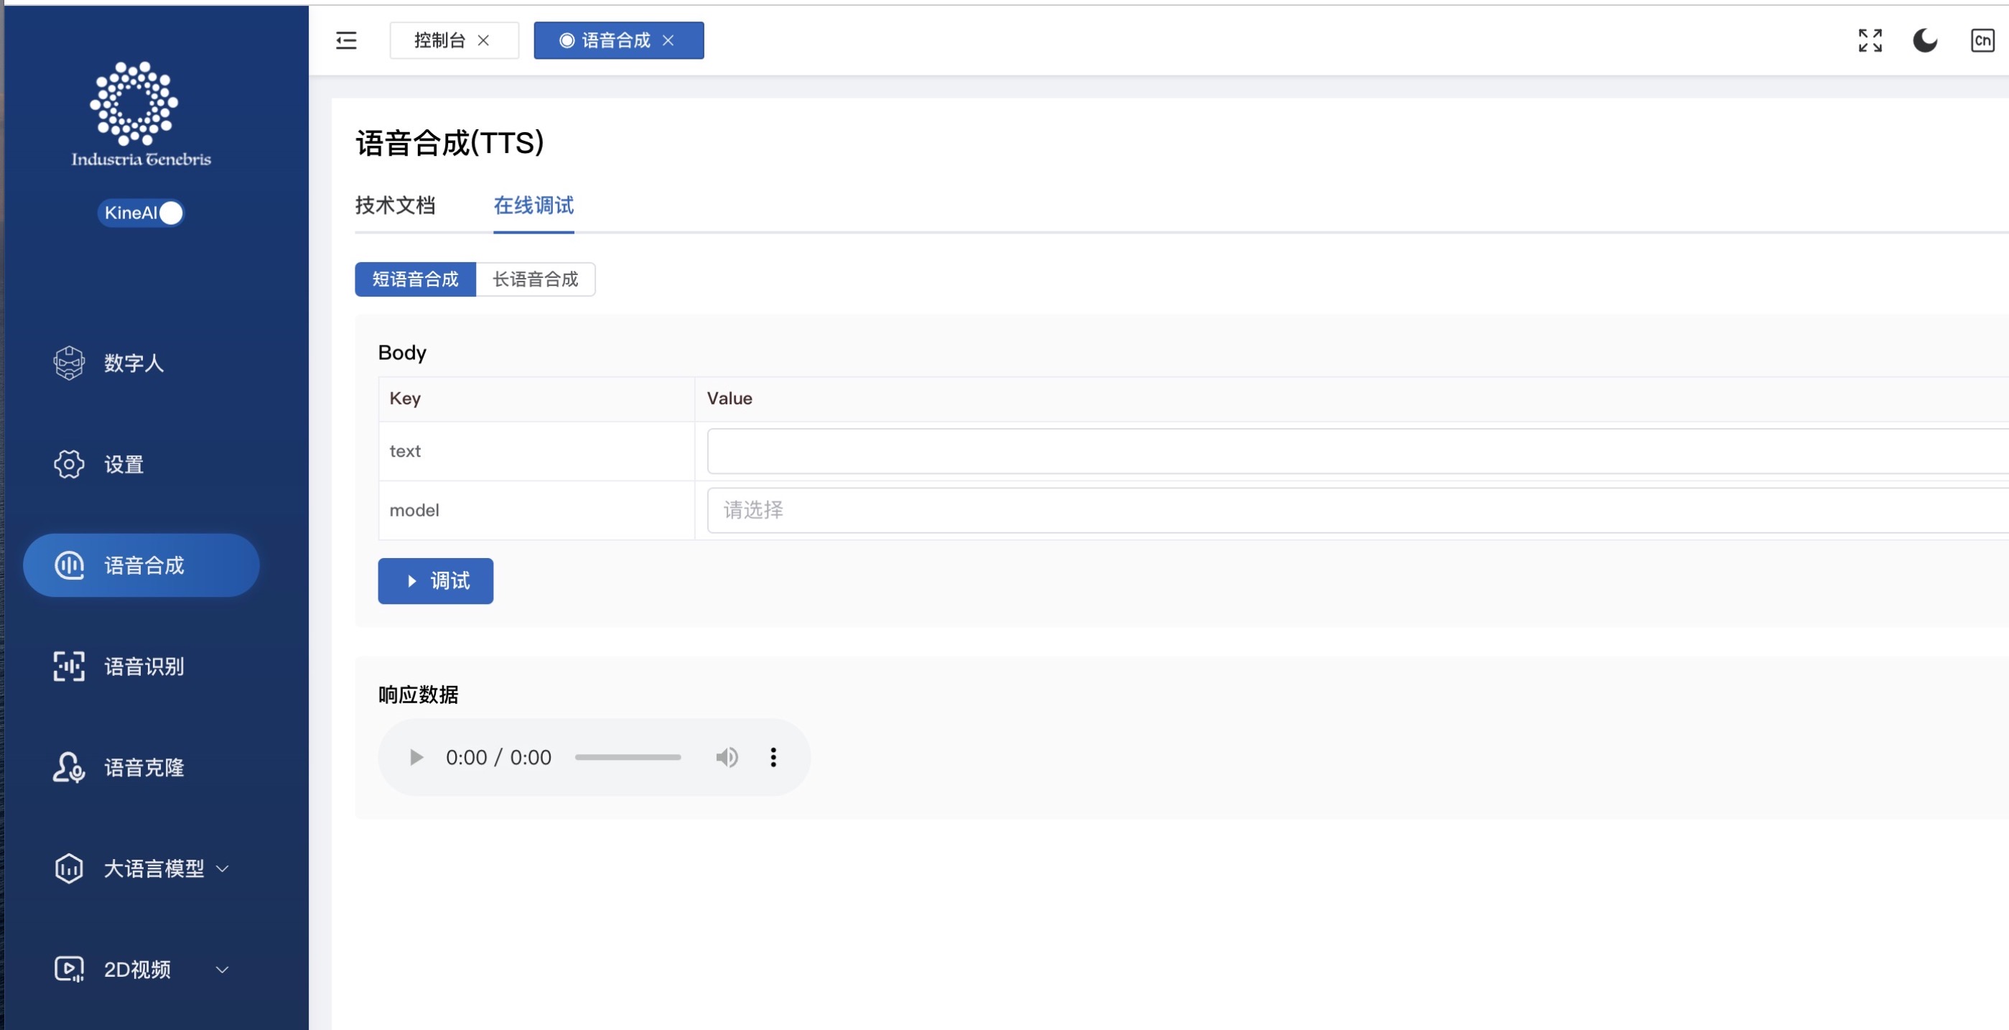
Task: Click the 语音合成 sidebar waveform icon
Action: (x=70, y=565)
